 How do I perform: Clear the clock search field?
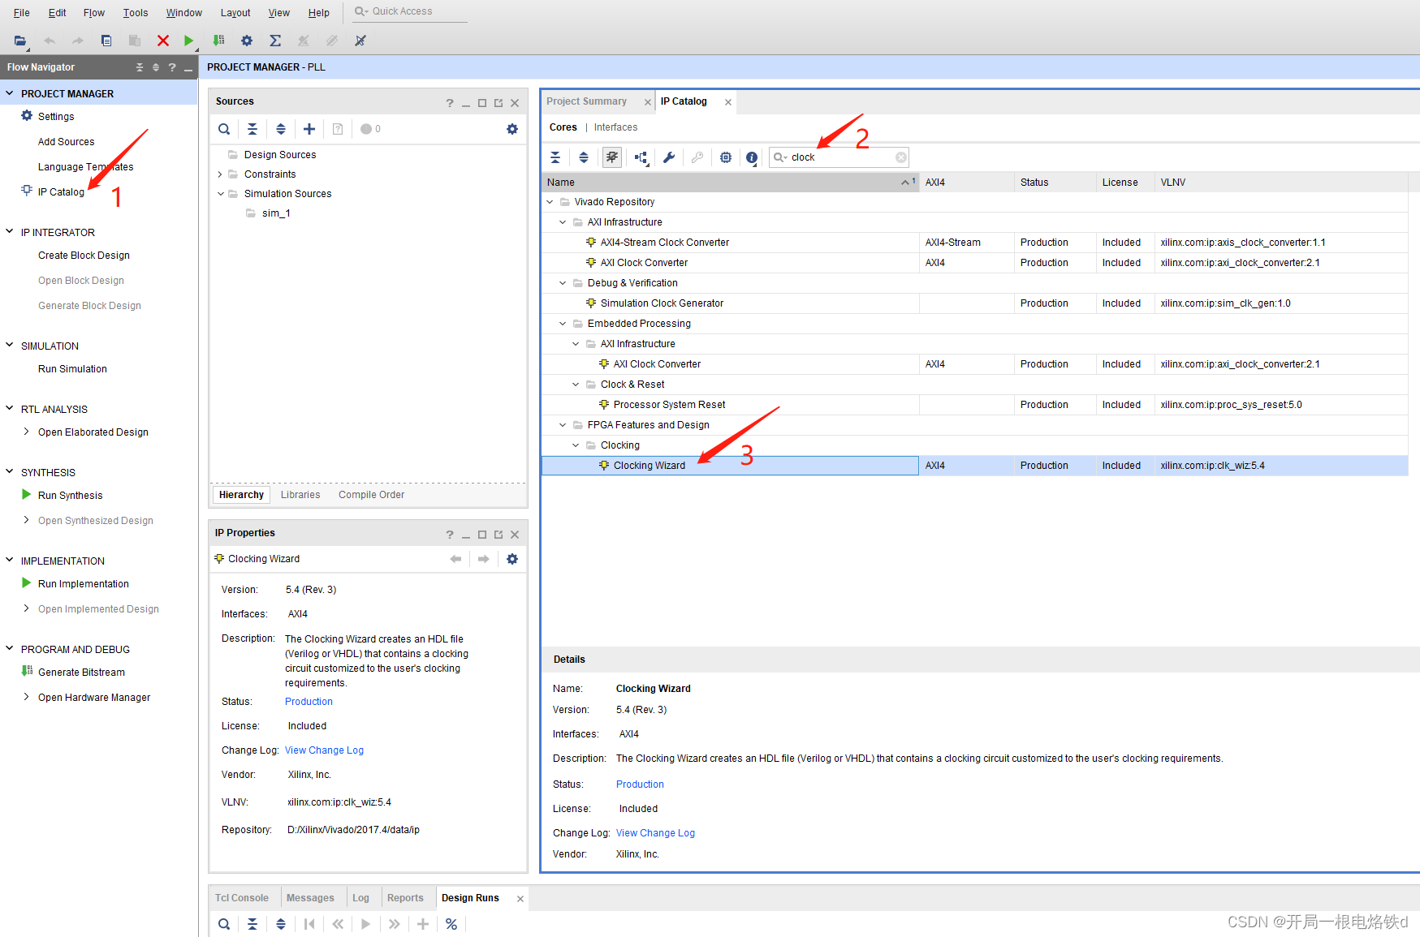[x=901, y=157]
